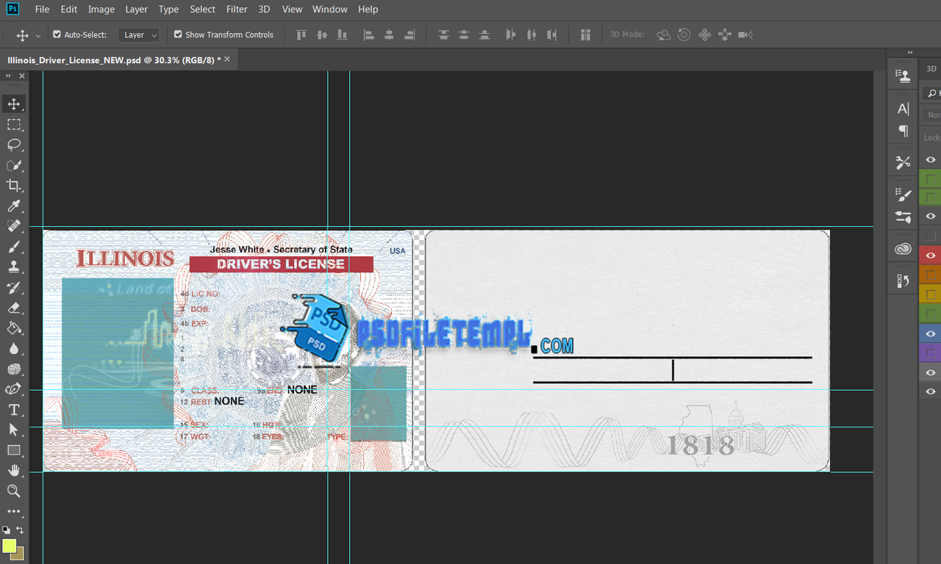Select the Eraser tool

pos(14,308)
